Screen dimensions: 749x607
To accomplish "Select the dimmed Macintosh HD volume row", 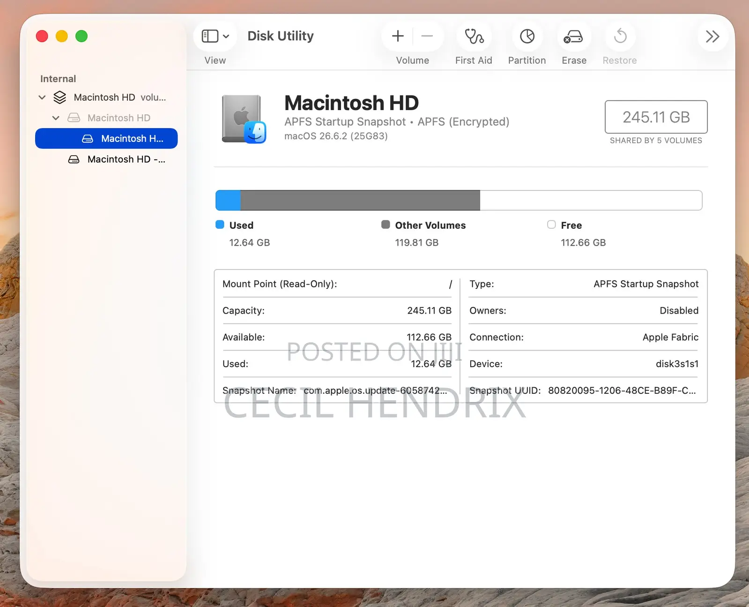I will click(106, 118).
